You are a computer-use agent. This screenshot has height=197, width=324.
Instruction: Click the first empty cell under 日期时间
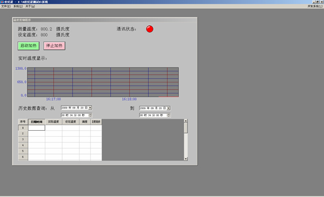click(x=37, y=128)
